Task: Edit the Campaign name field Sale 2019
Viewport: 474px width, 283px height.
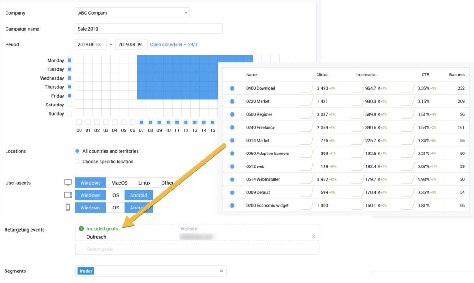Action: coord(149,29)
